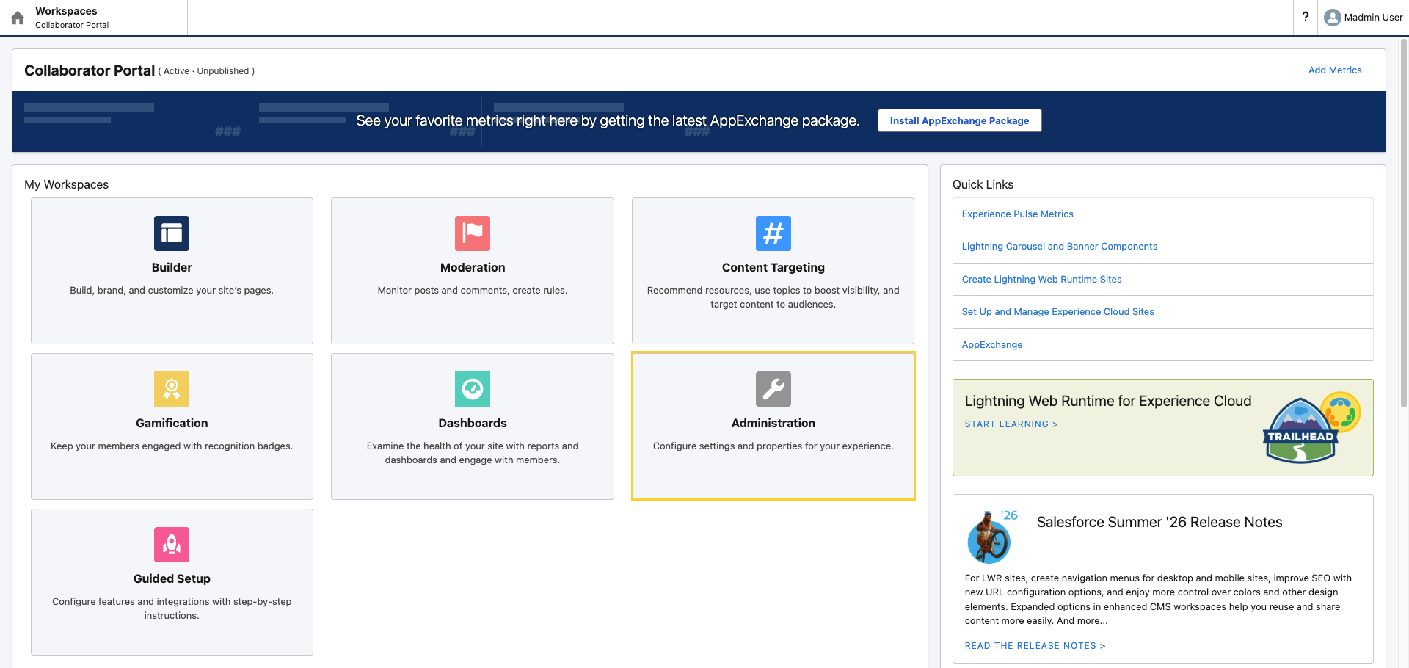
Task: Open Experience Pulse Metrics quick link
Action: pyautogui.click(x=1017, y=214)
